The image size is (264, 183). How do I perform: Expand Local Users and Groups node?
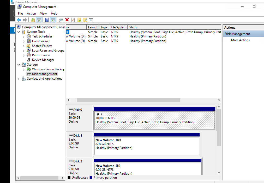[23, 51]
